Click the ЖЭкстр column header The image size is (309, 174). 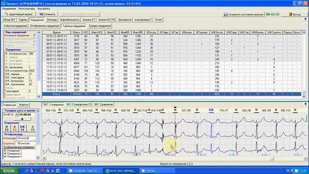click(151, 32)
